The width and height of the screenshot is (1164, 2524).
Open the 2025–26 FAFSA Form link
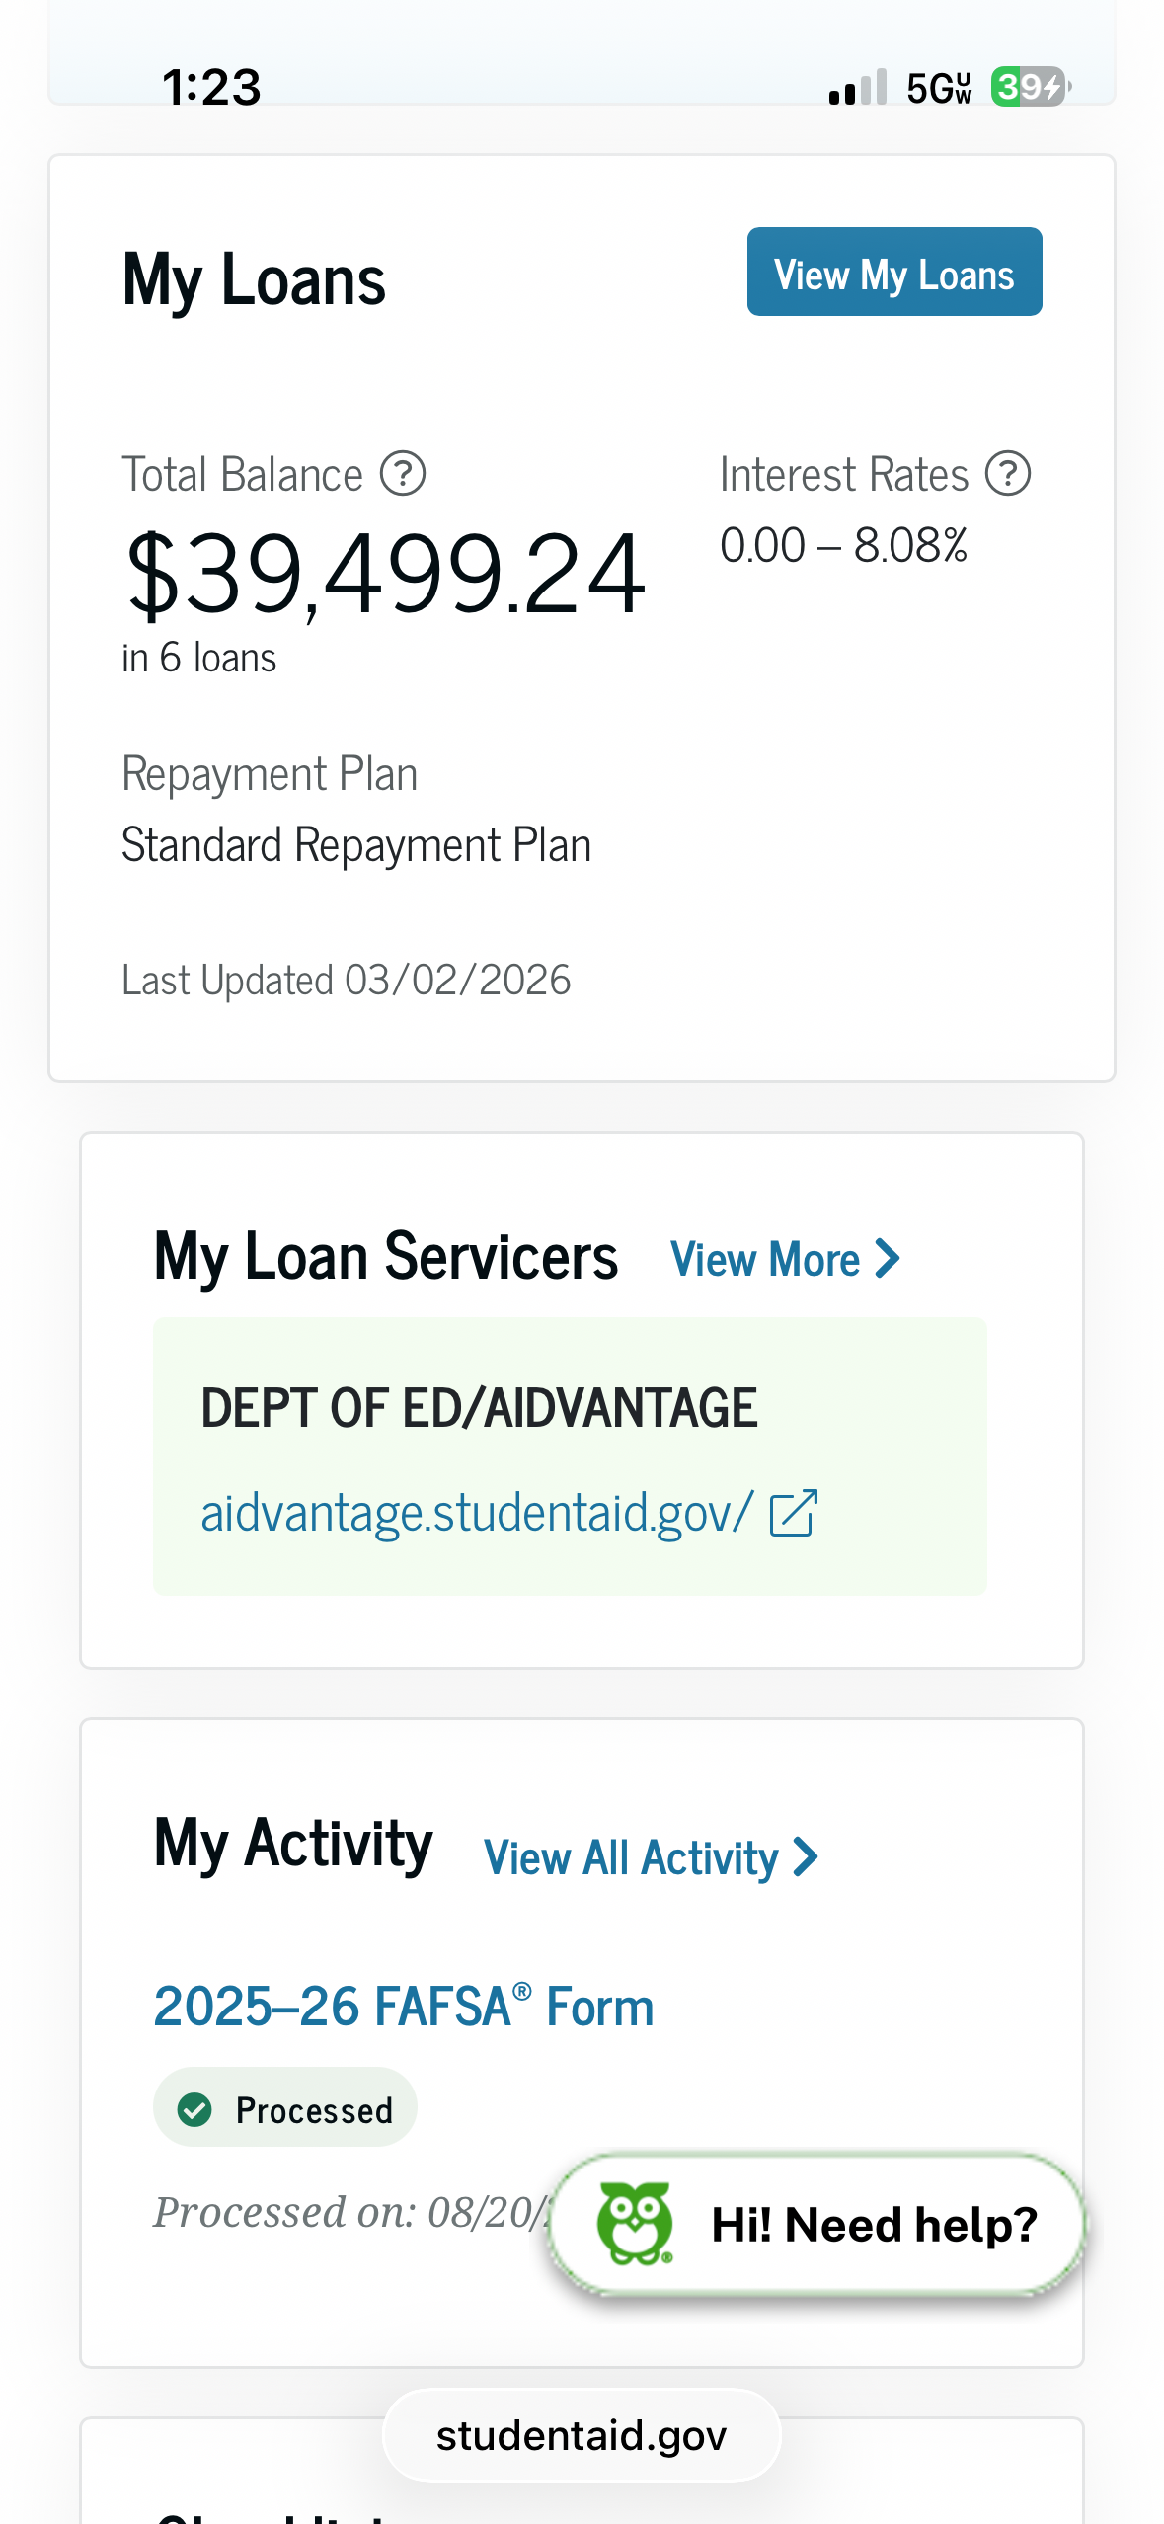pos(403,2008)
